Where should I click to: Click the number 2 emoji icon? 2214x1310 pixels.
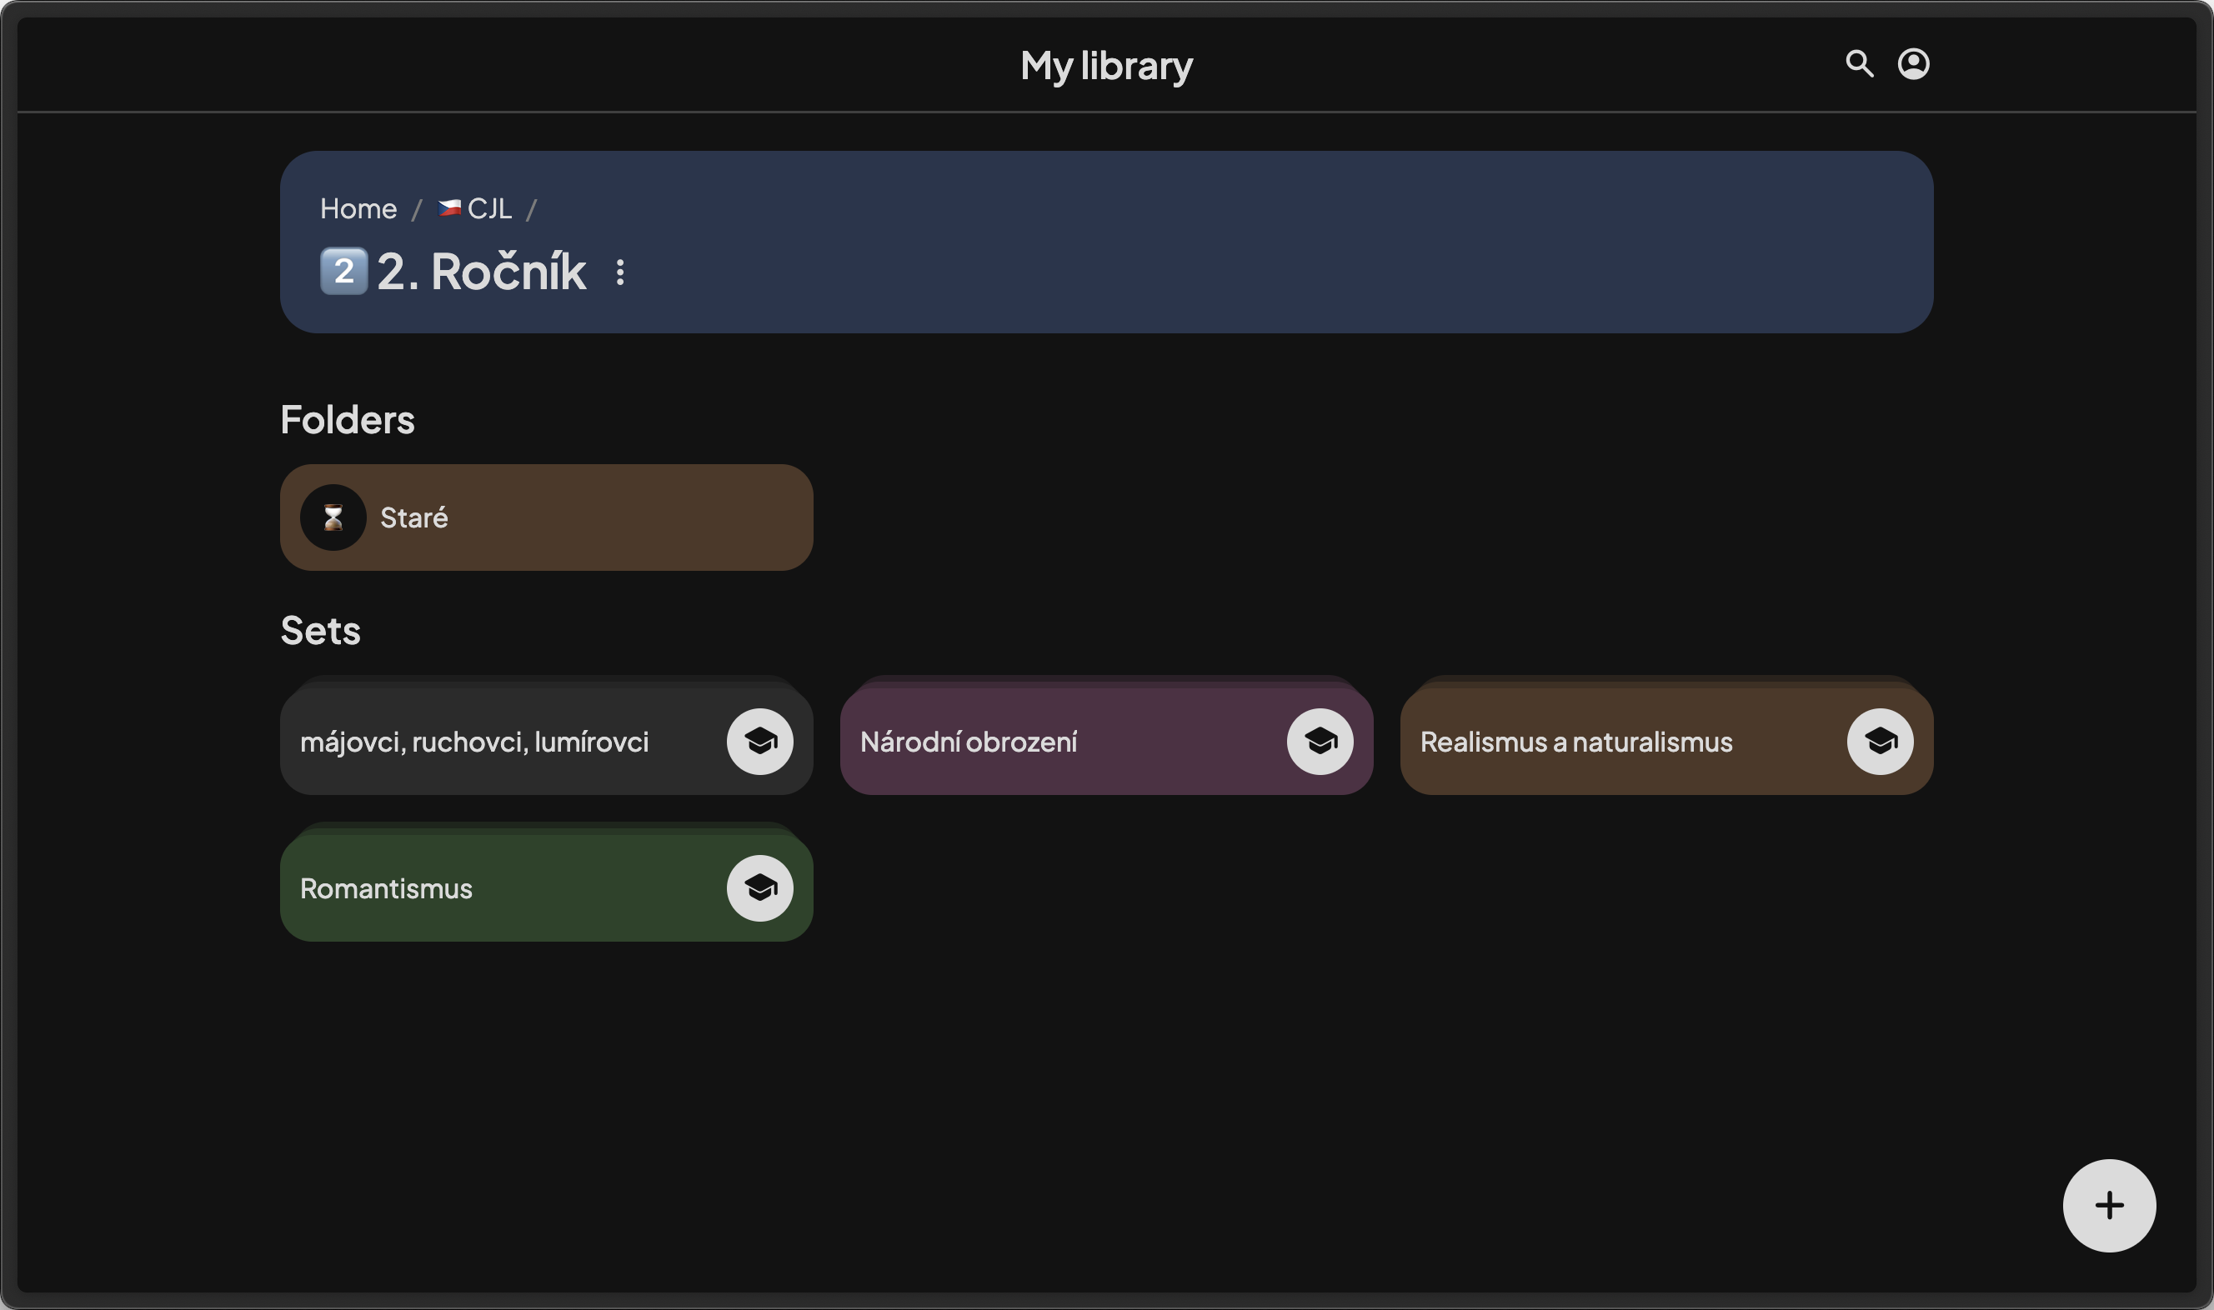pos(343,270)
